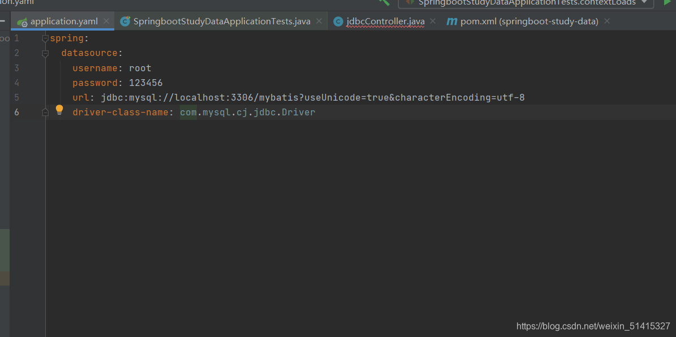Open the jdbcController.java tab
This screenshot has width=676, height=337.
[x=385, y=21]
